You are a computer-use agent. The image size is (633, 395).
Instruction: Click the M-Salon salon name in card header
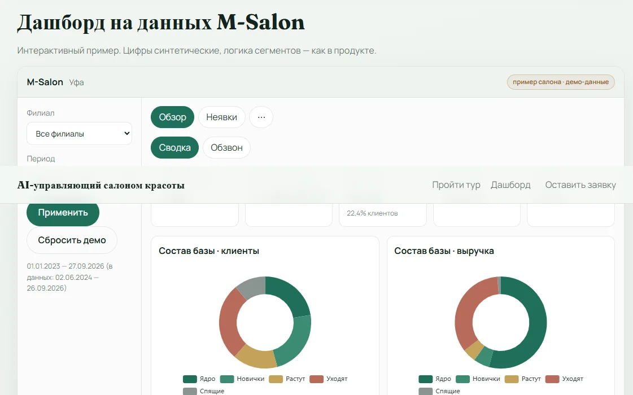(x=45, y=82)
